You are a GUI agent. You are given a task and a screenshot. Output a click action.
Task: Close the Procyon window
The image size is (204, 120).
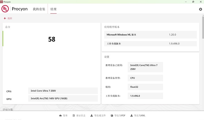pos(201,2)
